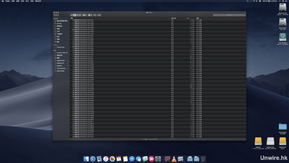Open the File menu in menu bar
This screenshot has height=163, width=289.
(13, 1)
